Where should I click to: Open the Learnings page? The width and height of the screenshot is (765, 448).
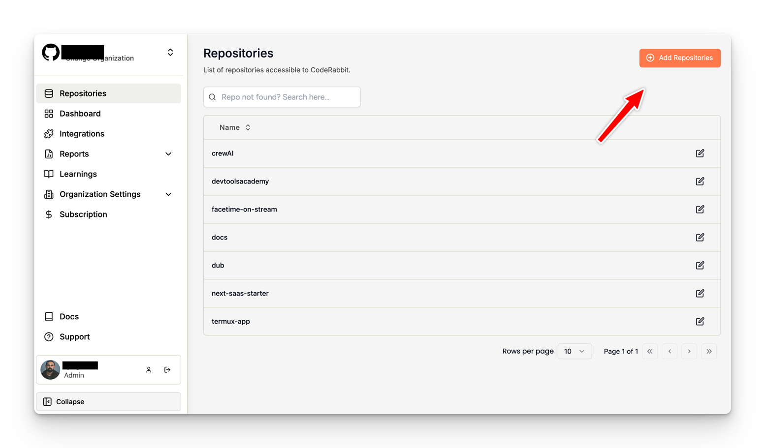(78, 174)
